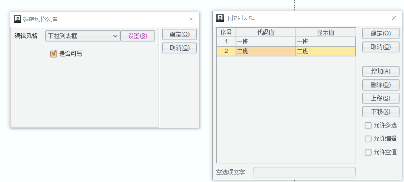Image resolution: width=404 pixels, height=182 pixels.
Task: Move row down with 下移(X)
Action: click(381, 112)
